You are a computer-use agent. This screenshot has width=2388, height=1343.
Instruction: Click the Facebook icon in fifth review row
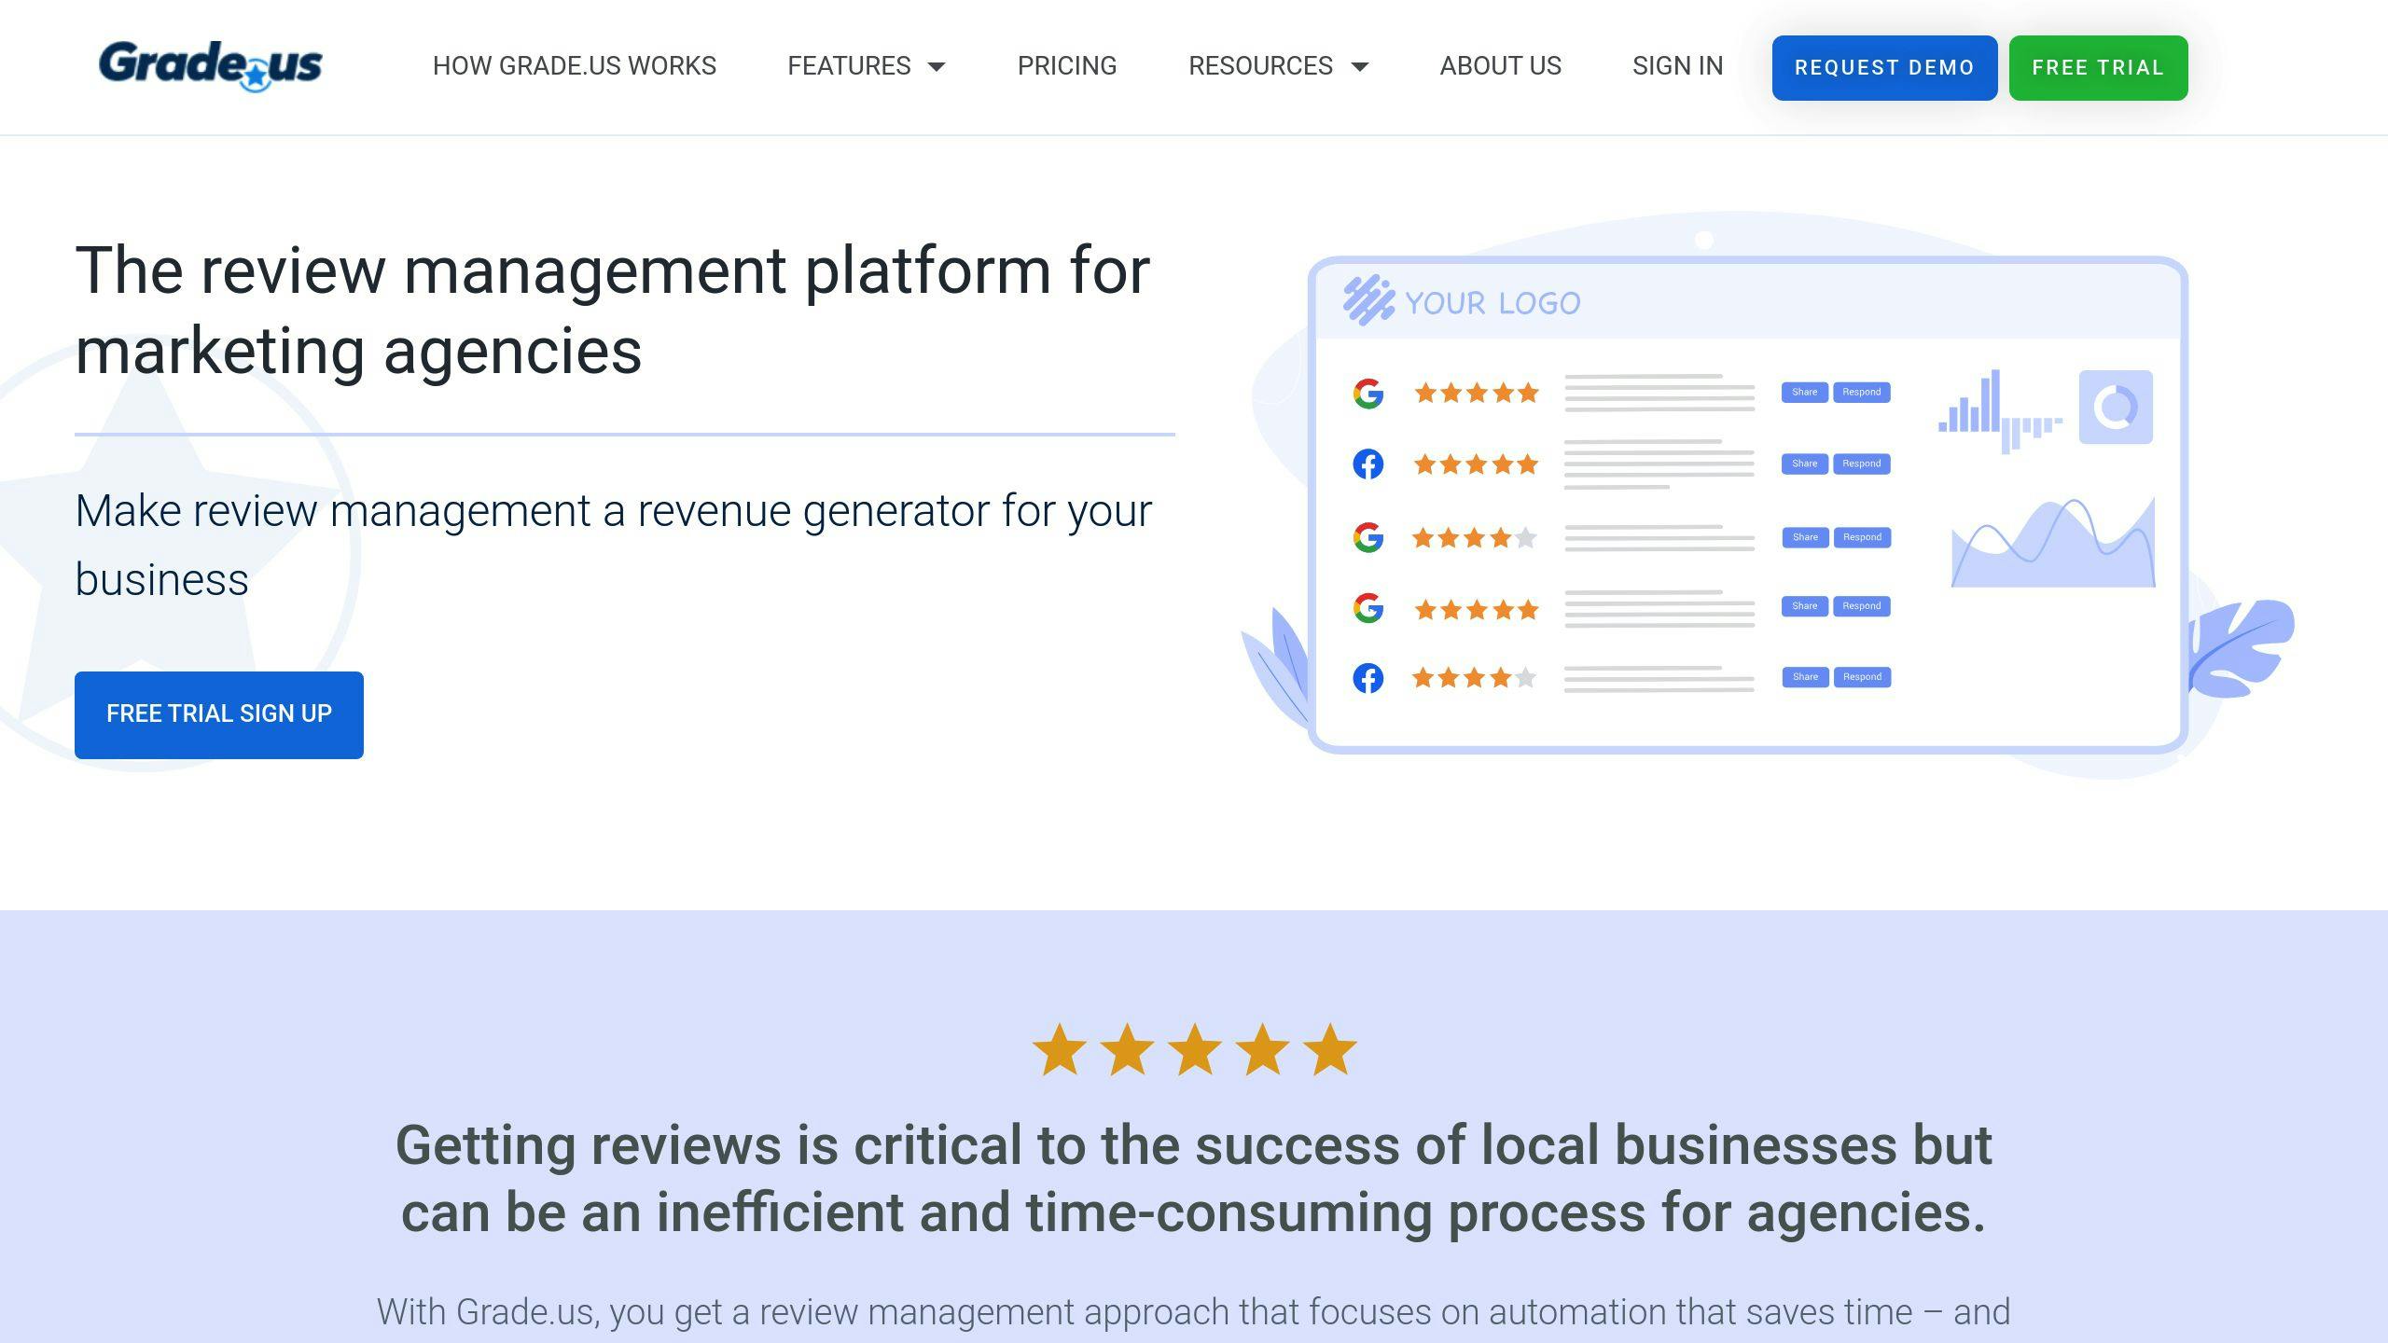click(x=1368, y=678)
